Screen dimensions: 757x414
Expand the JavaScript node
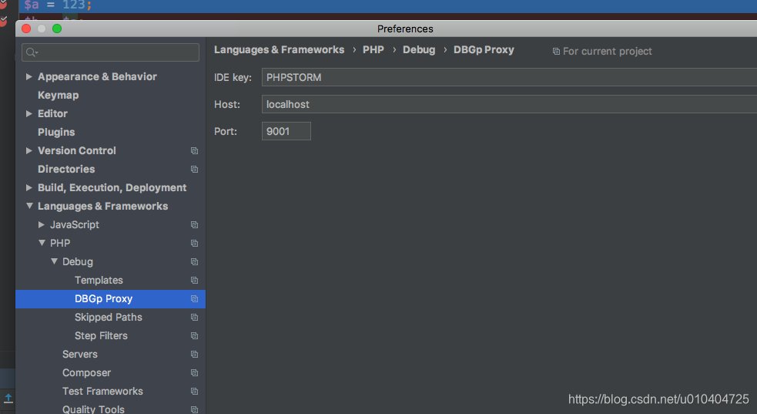[42, 224]
